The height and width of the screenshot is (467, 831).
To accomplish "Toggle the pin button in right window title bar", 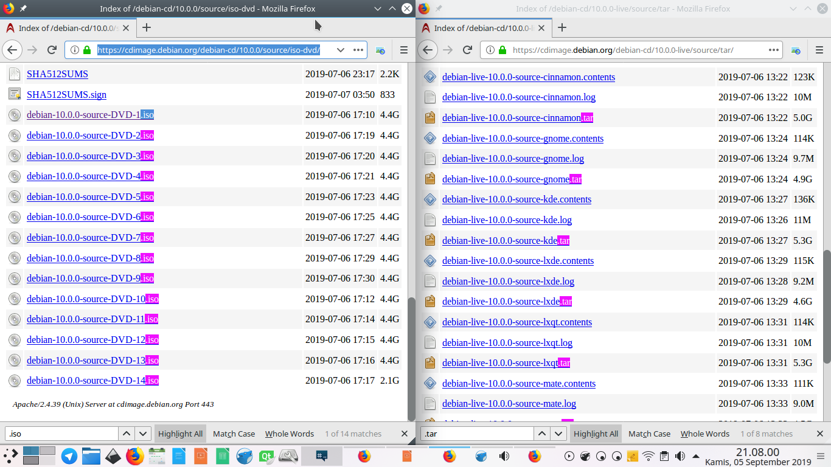I will tap(439, 9).
